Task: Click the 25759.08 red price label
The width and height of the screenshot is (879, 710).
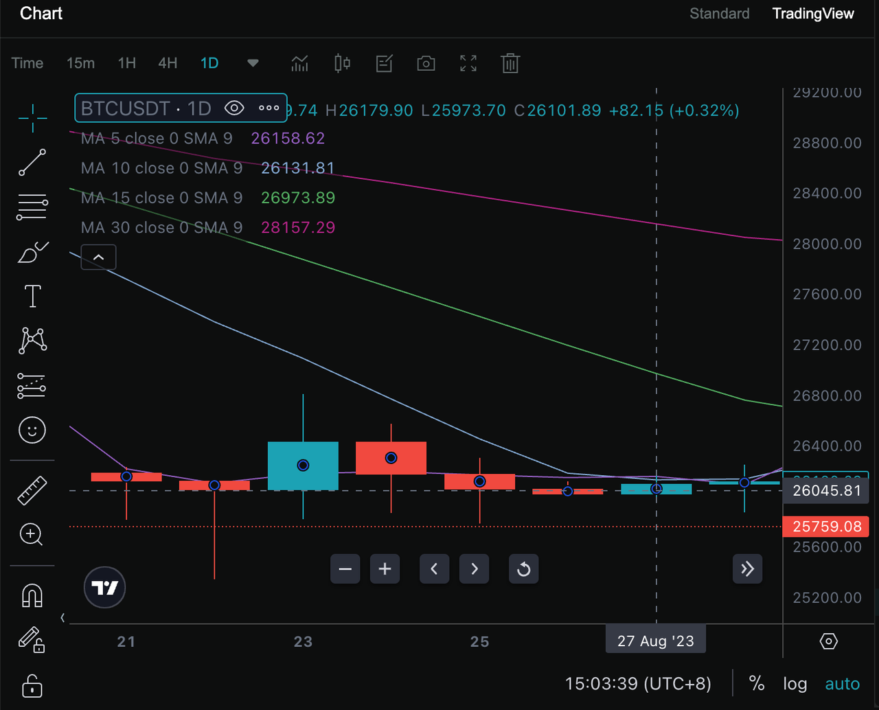Action: [x=826, y=527]
